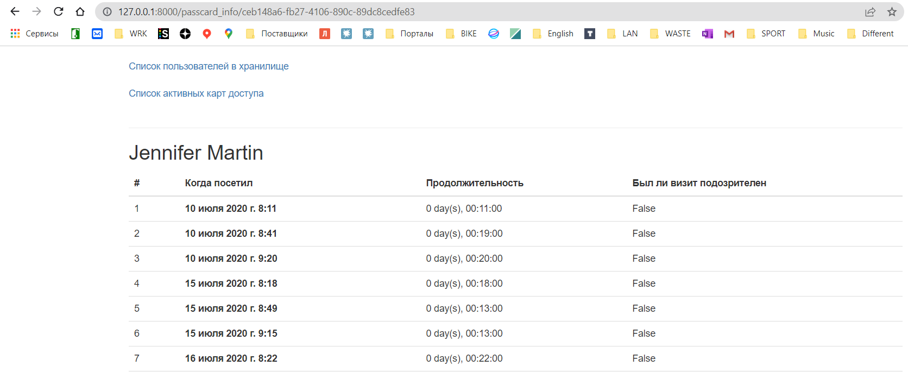
Task: Open the blue globe swirl bookmark
Action: coord(494,34)
